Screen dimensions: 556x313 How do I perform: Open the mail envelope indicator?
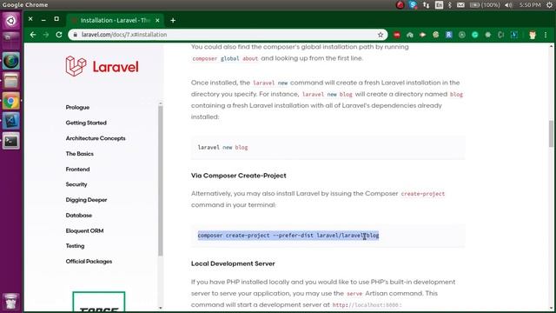click(x=460, y=5)
